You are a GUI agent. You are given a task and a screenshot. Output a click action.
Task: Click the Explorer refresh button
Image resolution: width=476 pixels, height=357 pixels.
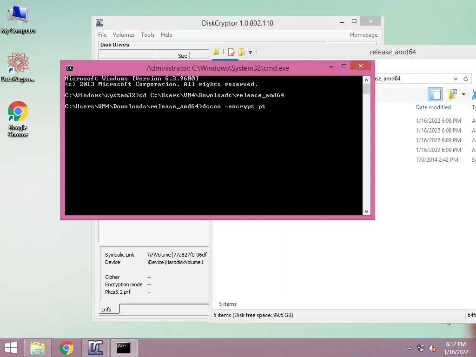click(466, 79)
